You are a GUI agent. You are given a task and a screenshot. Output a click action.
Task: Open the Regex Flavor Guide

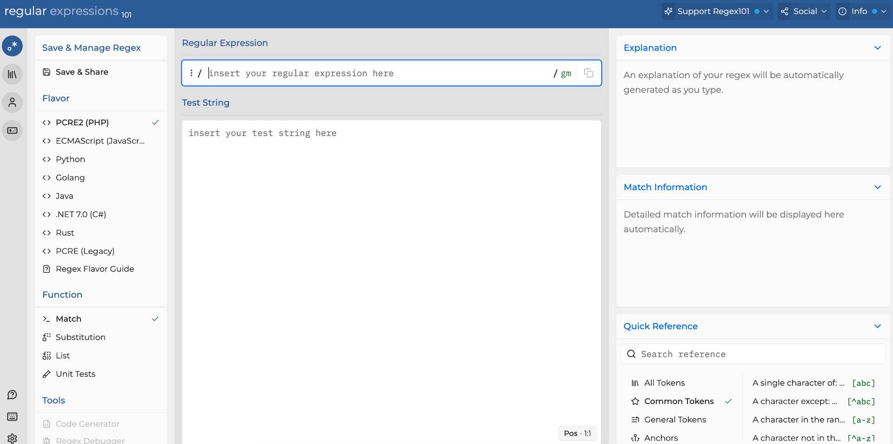click(95, 269)
